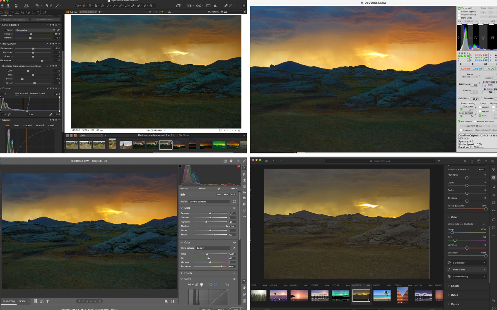Click the Search Photos field in Lightroom
The image size is (497, 310).
click(x=380, y=161)
